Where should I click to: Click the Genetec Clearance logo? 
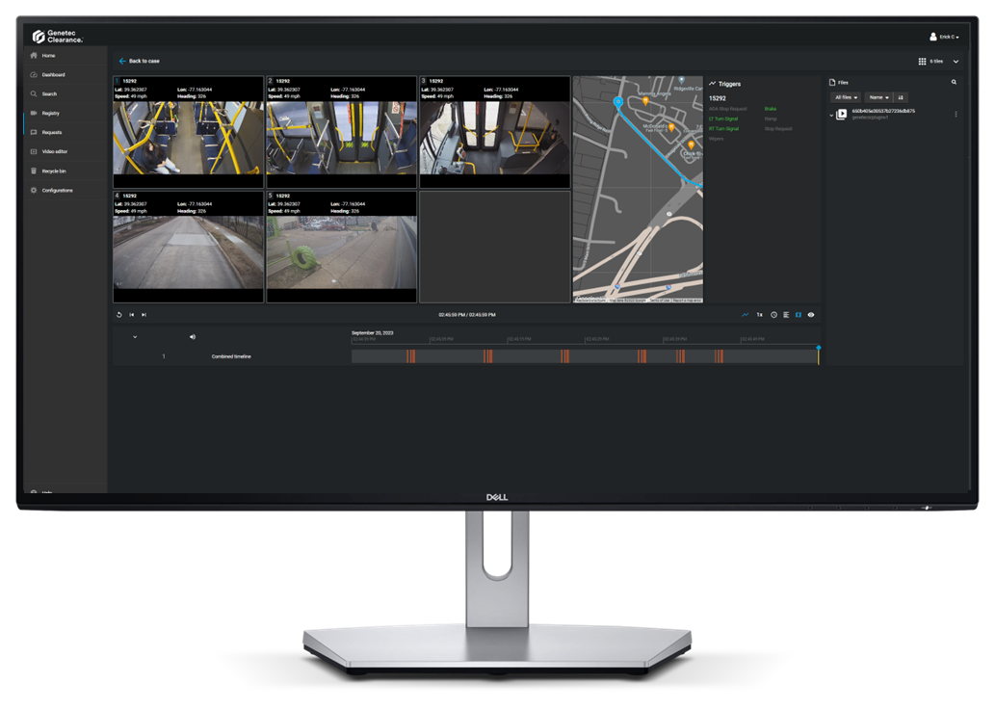[58, 37]
